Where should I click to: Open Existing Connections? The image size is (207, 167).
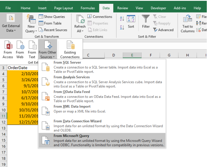pyautogui.click(x=70, y=50)
